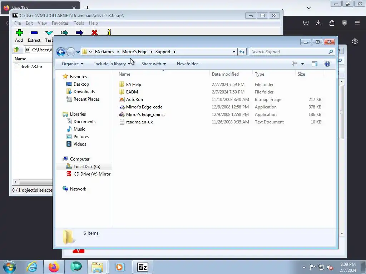Open the 7-Zip Tools menu

[79, 23]
